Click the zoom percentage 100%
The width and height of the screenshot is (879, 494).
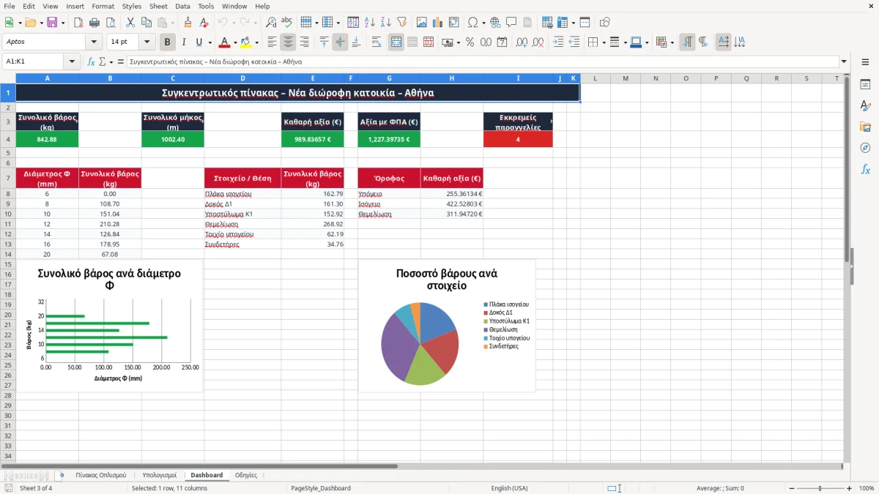pos(866,488)
